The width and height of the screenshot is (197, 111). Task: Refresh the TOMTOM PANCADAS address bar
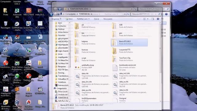click(x=135, y=9)
